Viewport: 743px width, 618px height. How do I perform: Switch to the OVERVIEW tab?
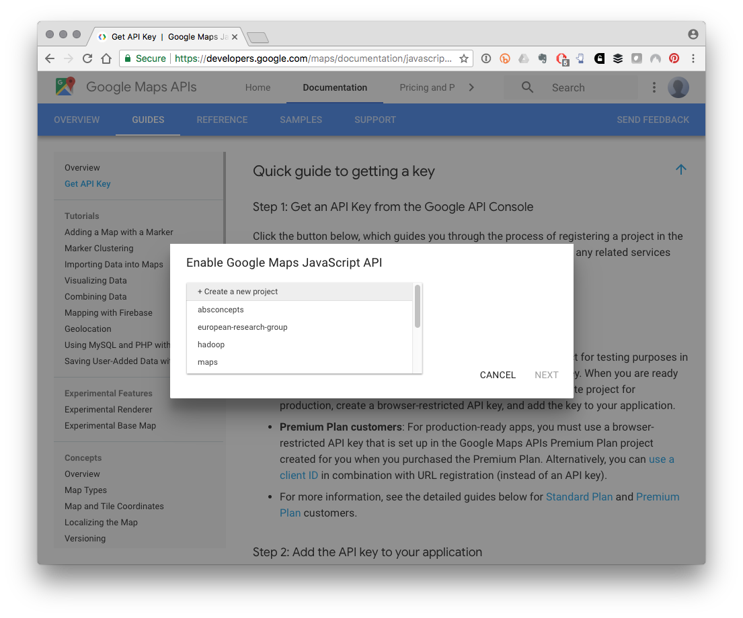[x=77, y=120]
